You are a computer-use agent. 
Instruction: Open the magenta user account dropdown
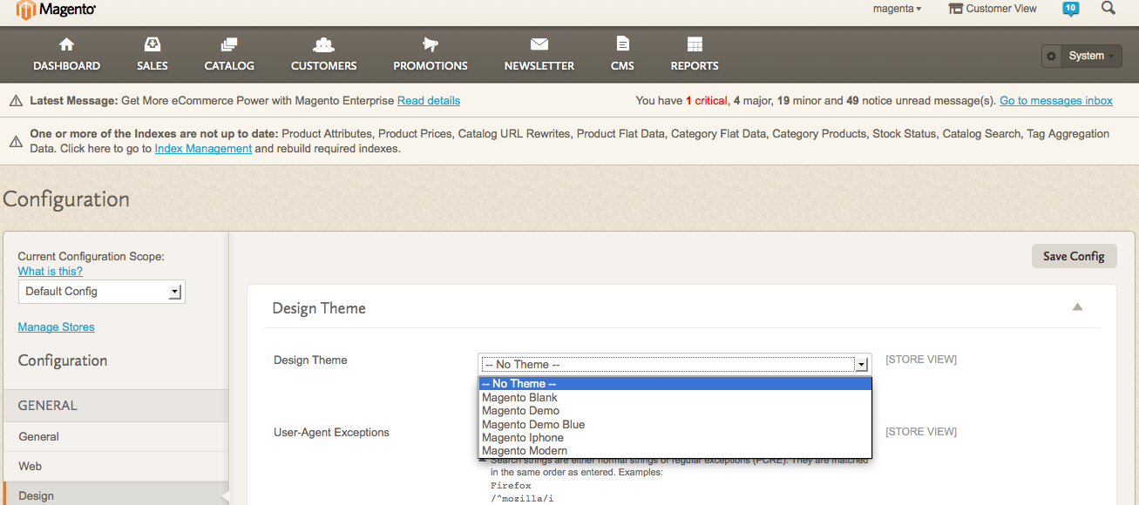(897, 9)
